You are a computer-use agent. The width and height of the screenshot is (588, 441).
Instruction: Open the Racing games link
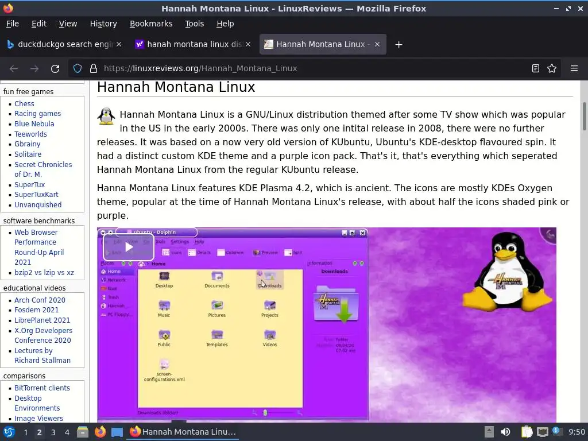tap(37, 114)
